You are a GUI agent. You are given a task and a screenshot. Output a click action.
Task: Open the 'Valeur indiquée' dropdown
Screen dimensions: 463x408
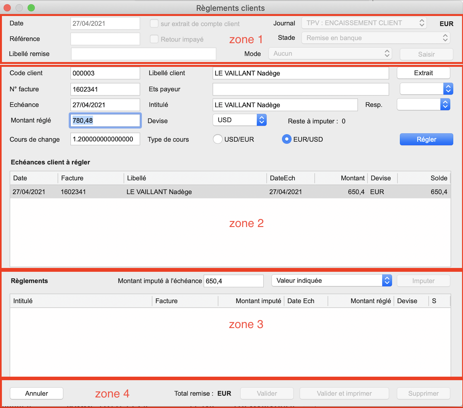point(332,281)
